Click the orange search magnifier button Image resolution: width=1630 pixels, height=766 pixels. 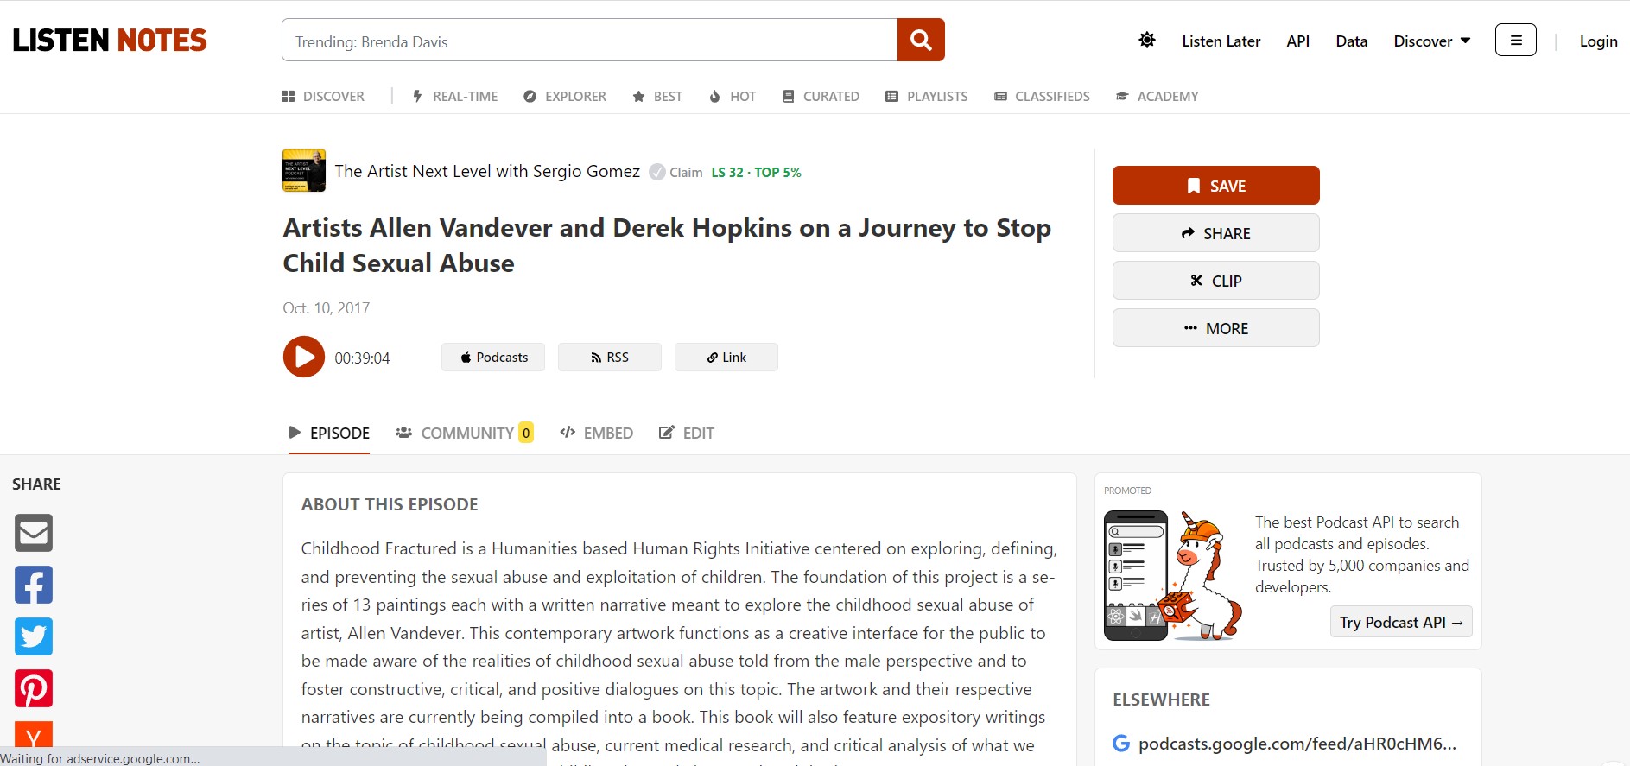coord(921,41)
